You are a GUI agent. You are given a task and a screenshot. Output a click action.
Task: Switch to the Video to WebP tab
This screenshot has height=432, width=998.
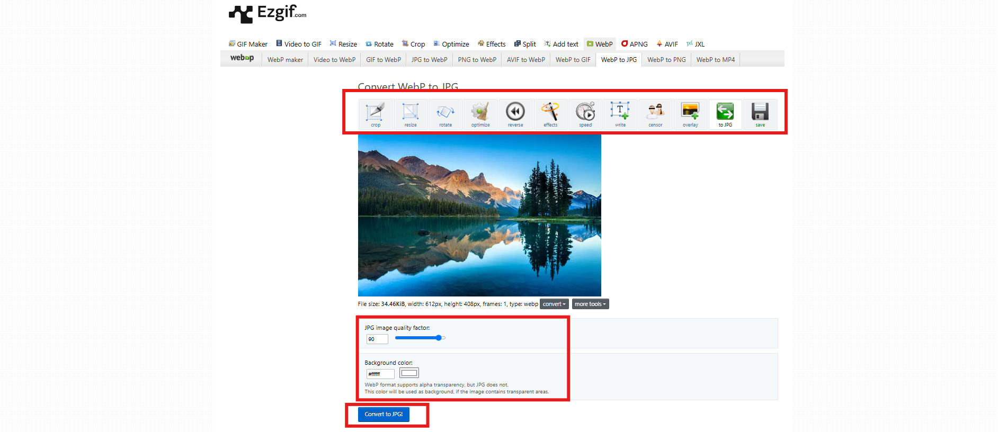[334, 60]
